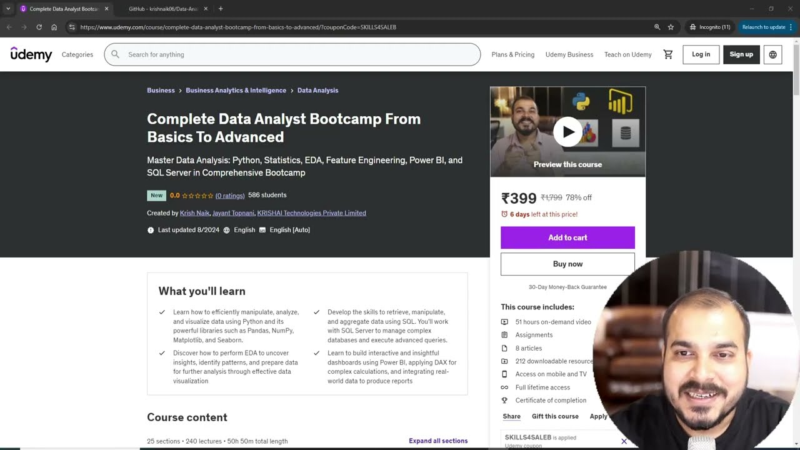Viewport: 800px width, 450px height.
Task: Open the Categories menu
Action: 77,54
